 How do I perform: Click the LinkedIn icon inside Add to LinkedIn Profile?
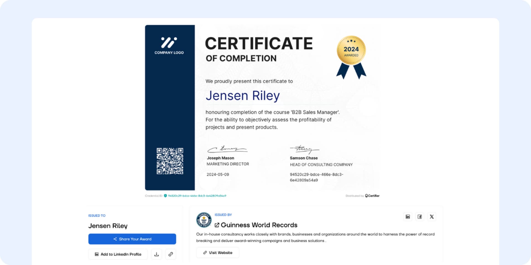pos(97,254)
